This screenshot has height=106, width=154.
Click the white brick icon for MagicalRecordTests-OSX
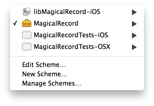[27, 47]
